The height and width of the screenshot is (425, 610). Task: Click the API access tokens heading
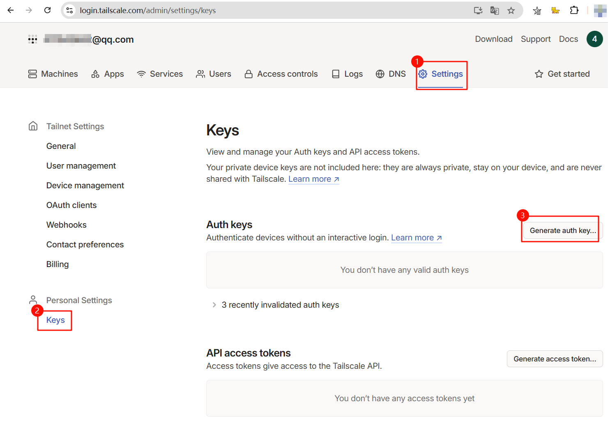(249, 353)
